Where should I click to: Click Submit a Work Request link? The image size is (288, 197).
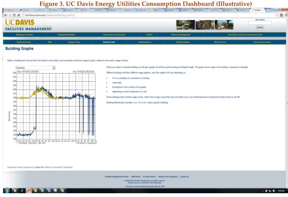167,176
